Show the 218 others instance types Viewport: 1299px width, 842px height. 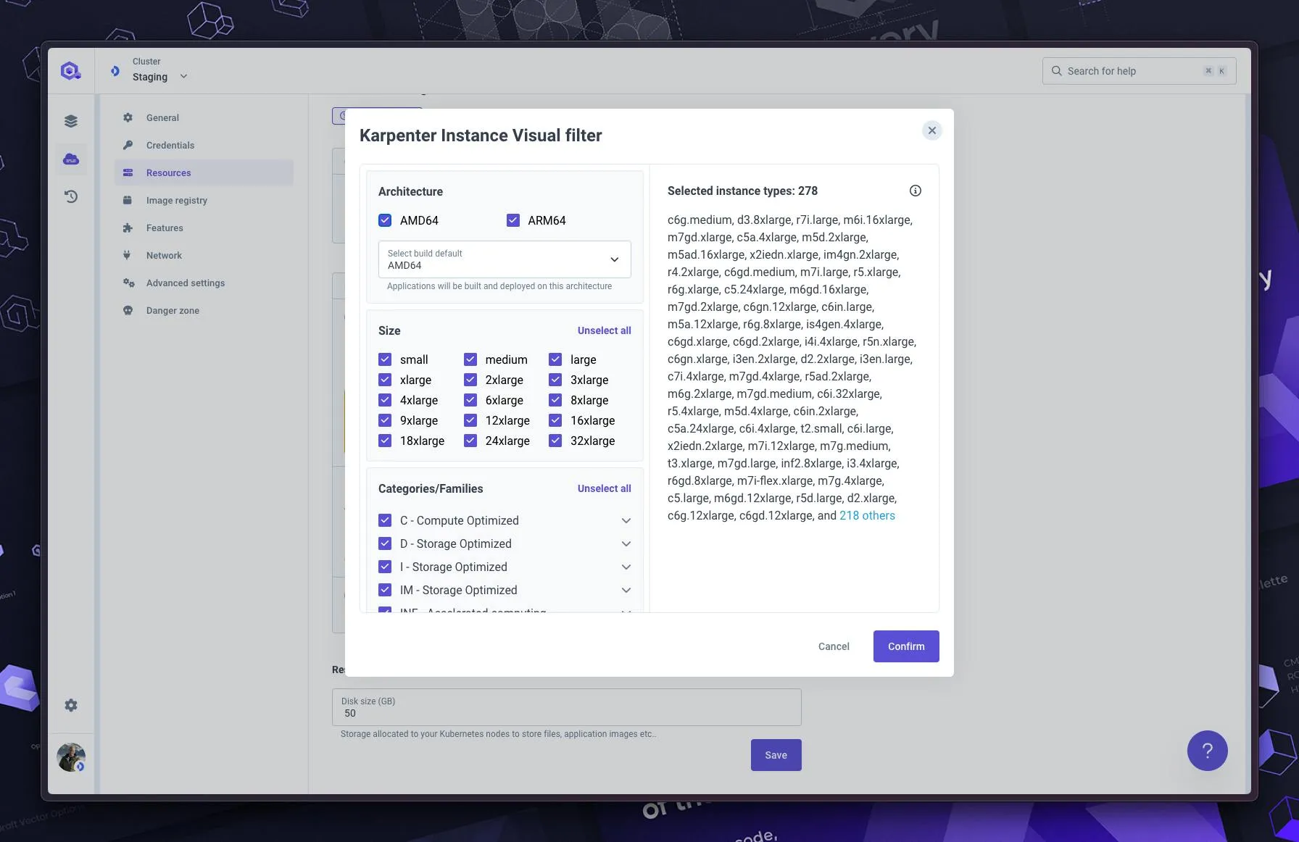pos(867,515)
